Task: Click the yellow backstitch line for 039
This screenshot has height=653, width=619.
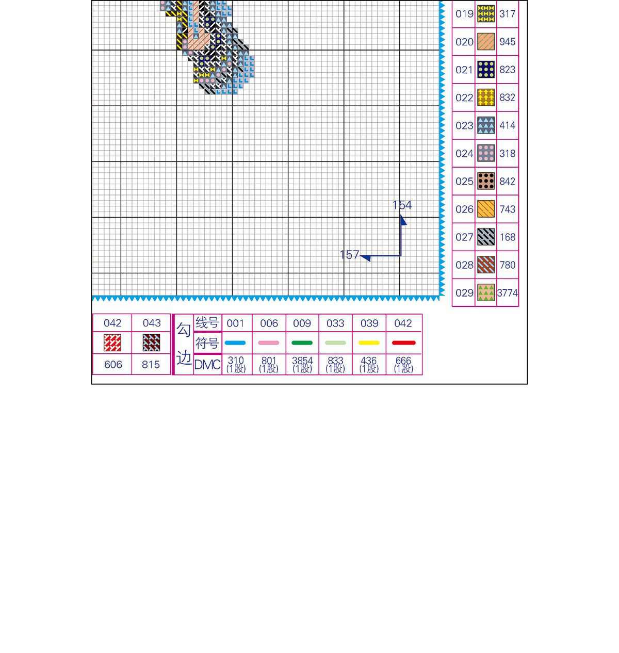Action: click(x=369, y=342)
